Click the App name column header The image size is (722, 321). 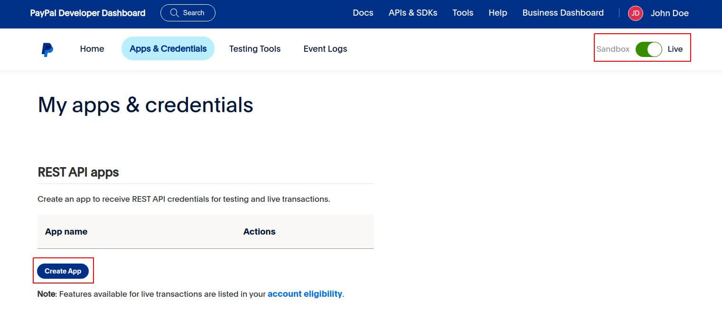[x=66, y=232]
